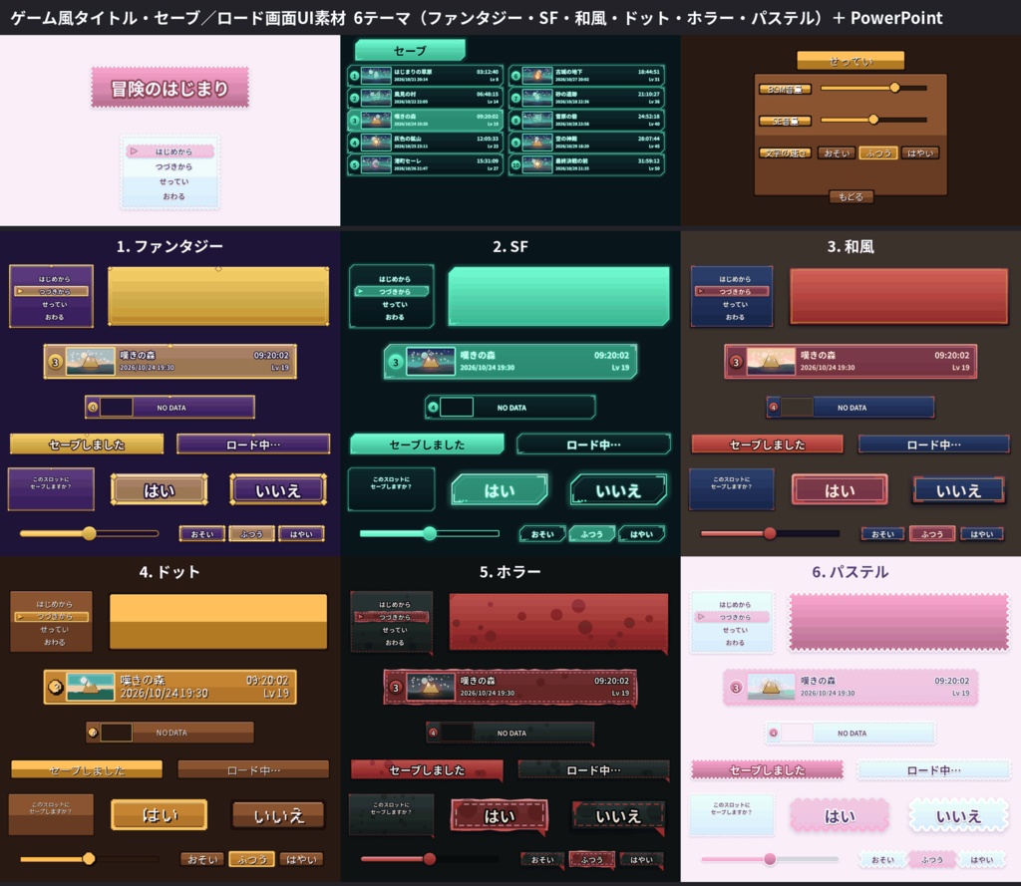This screenshot has height=886, width=1021.
Task: Click the number 4 badge on SF NO DATA slot
Action: point(433,408)
